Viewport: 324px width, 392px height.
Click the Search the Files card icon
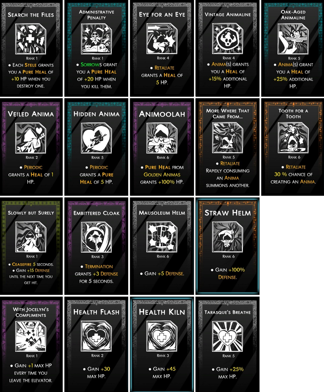tap(31, 39)
